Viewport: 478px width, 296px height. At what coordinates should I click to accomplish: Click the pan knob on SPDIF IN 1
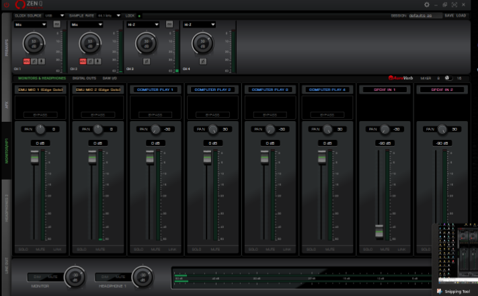(385, 129)
